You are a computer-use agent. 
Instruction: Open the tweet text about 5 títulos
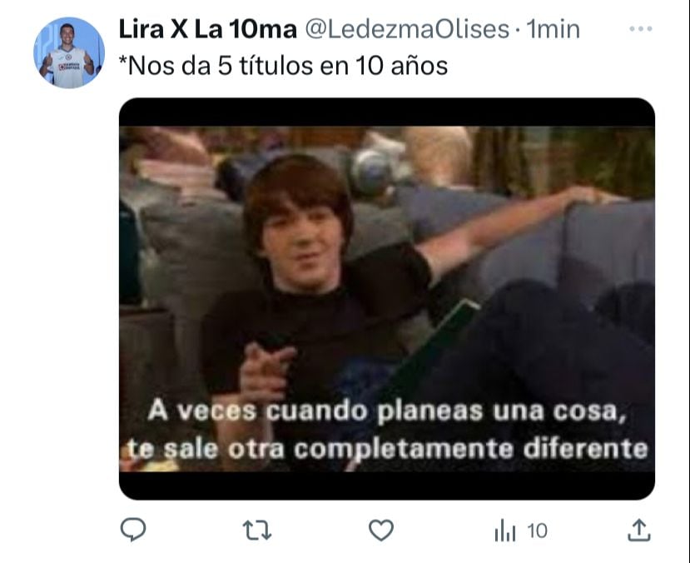tap(283, 66)
